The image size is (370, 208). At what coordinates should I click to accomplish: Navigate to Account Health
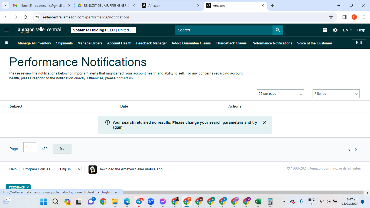pyautogui.click(x=119, y=43)
